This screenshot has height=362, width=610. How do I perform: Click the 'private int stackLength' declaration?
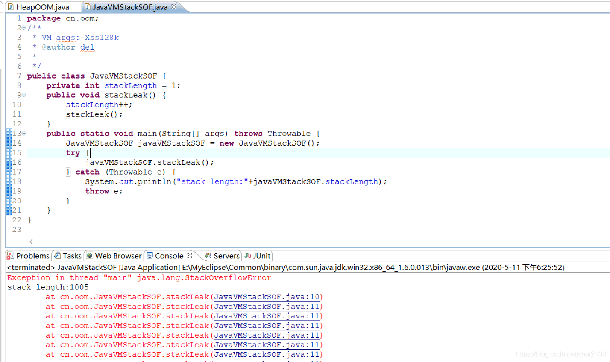[113, 85]
